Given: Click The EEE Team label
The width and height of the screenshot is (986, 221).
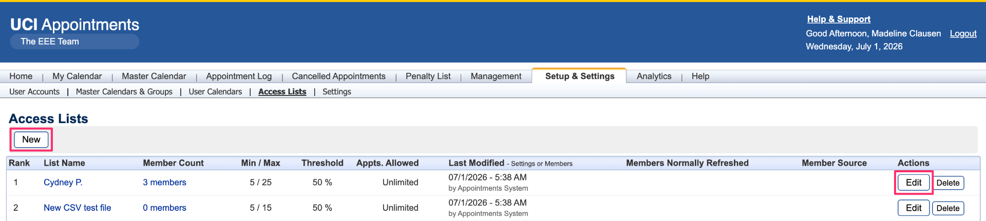Looking at the screenshot, I should pos(50,42).
